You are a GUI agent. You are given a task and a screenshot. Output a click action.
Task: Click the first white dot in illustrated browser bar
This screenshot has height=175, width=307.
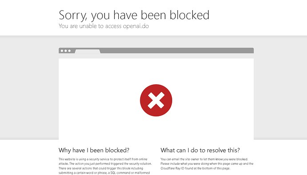pyautogui.click(x=62, y=51)
